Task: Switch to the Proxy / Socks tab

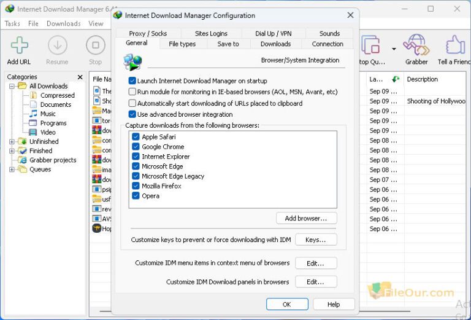Action: [x=148, y=33]
